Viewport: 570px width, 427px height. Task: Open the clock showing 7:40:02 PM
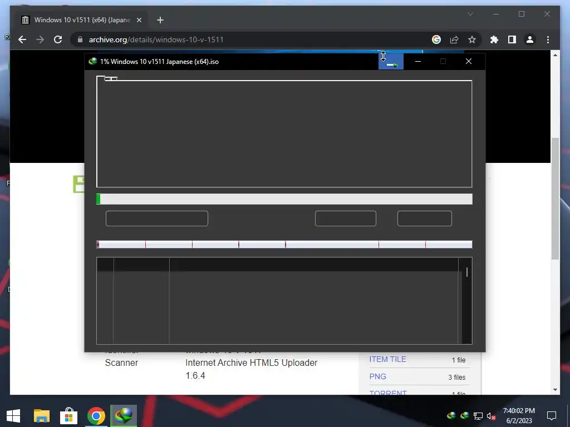(519, 416)
